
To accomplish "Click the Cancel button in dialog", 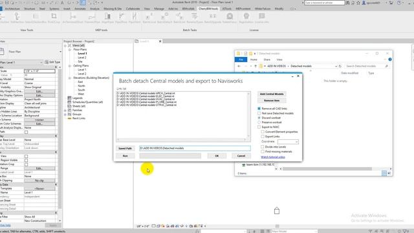I will click(241, 156).
